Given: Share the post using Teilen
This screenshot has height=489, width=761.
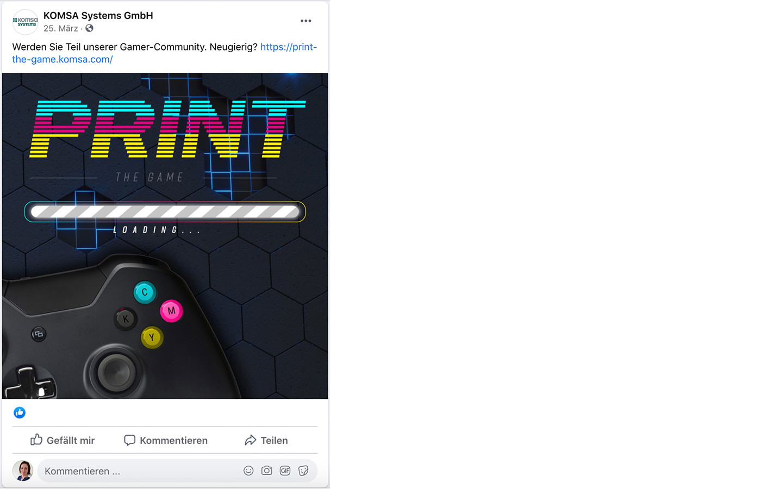Looking at the screenshot, I should point(266,440).
